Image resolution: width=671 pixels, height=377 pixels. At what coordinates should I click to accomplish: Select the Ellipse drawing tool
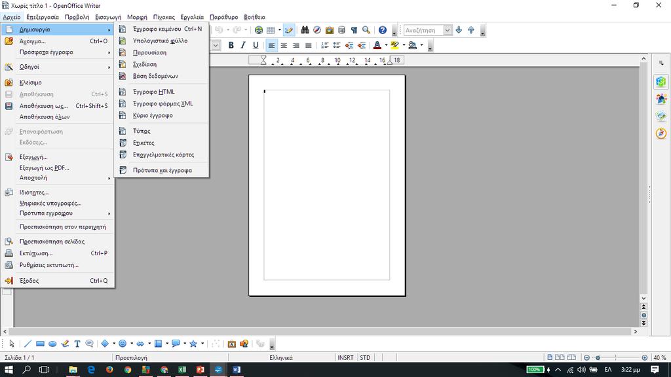point(52,344)
